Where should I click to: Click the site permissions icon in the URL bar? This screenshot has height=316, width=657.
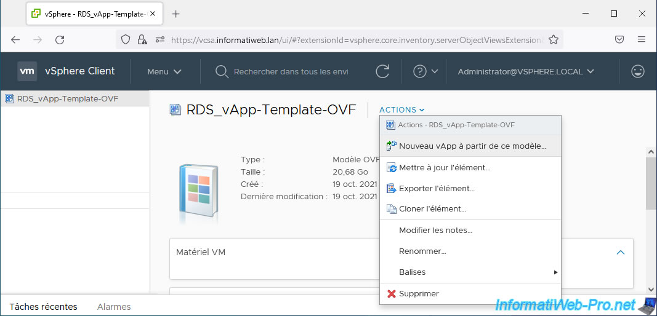tap(160, 39)
